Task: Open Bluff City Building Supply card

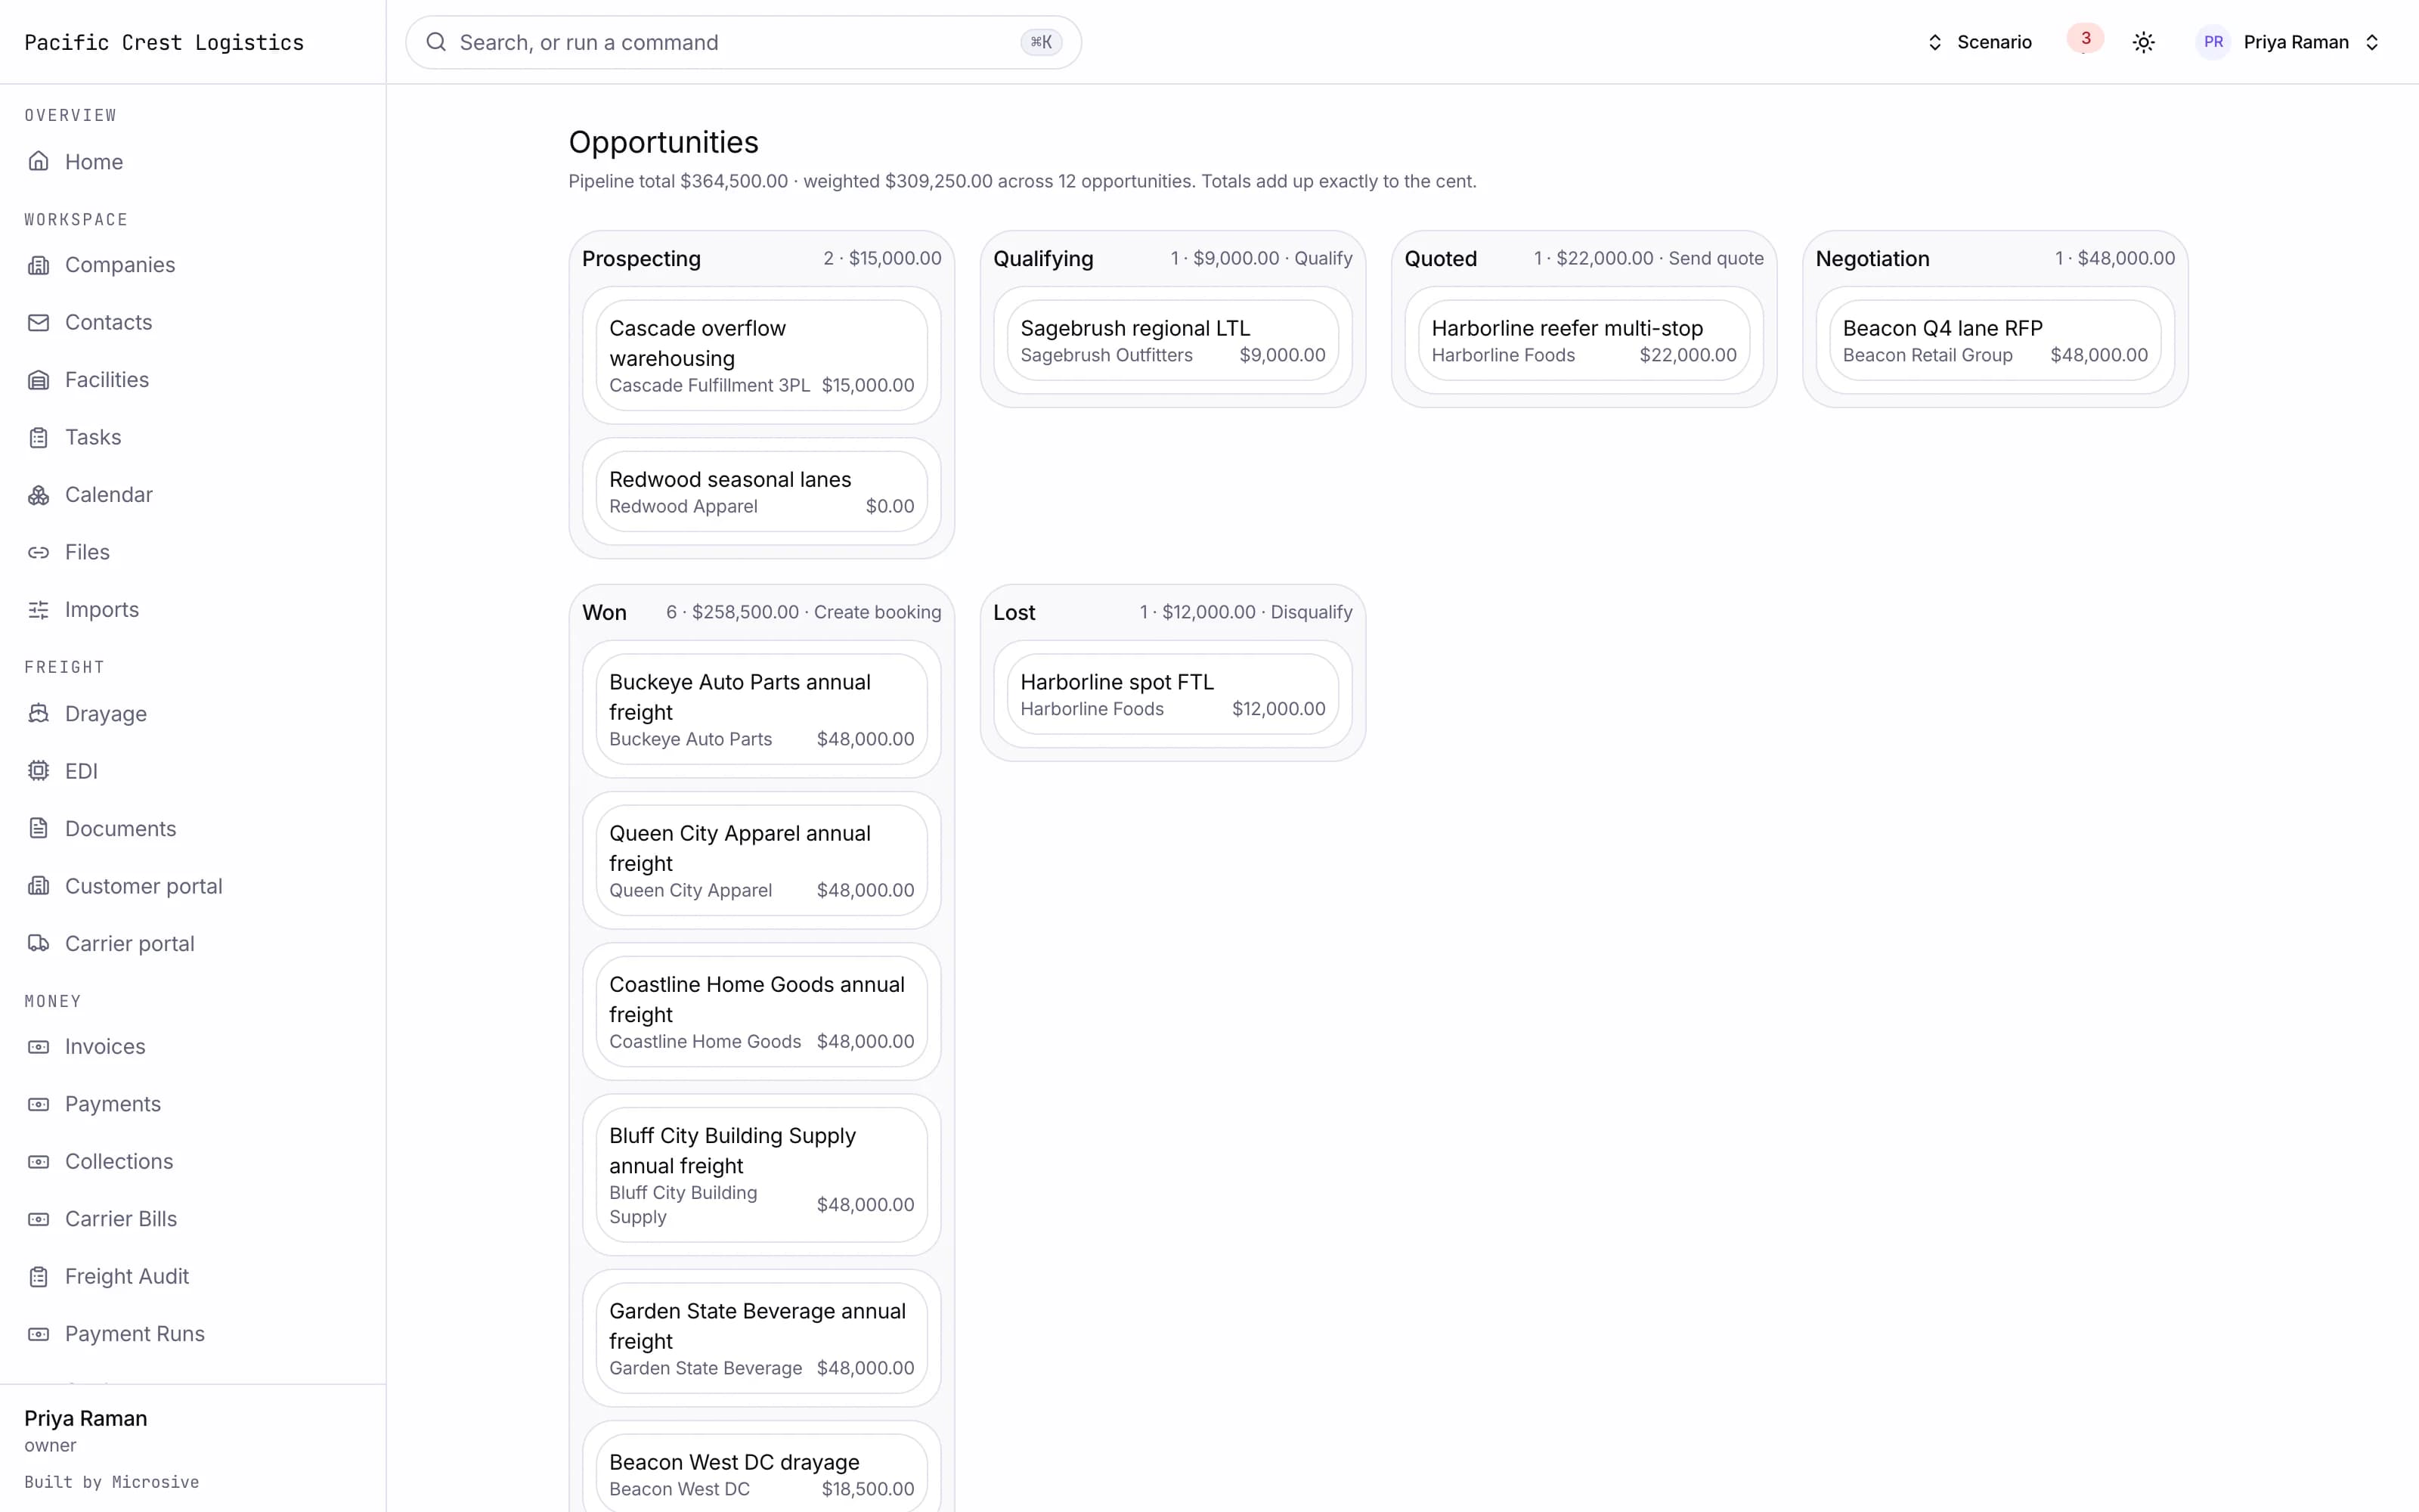Action: (760, 1175)
